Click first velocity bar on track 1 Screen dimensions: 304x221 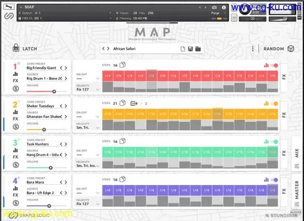click(107, 87)
